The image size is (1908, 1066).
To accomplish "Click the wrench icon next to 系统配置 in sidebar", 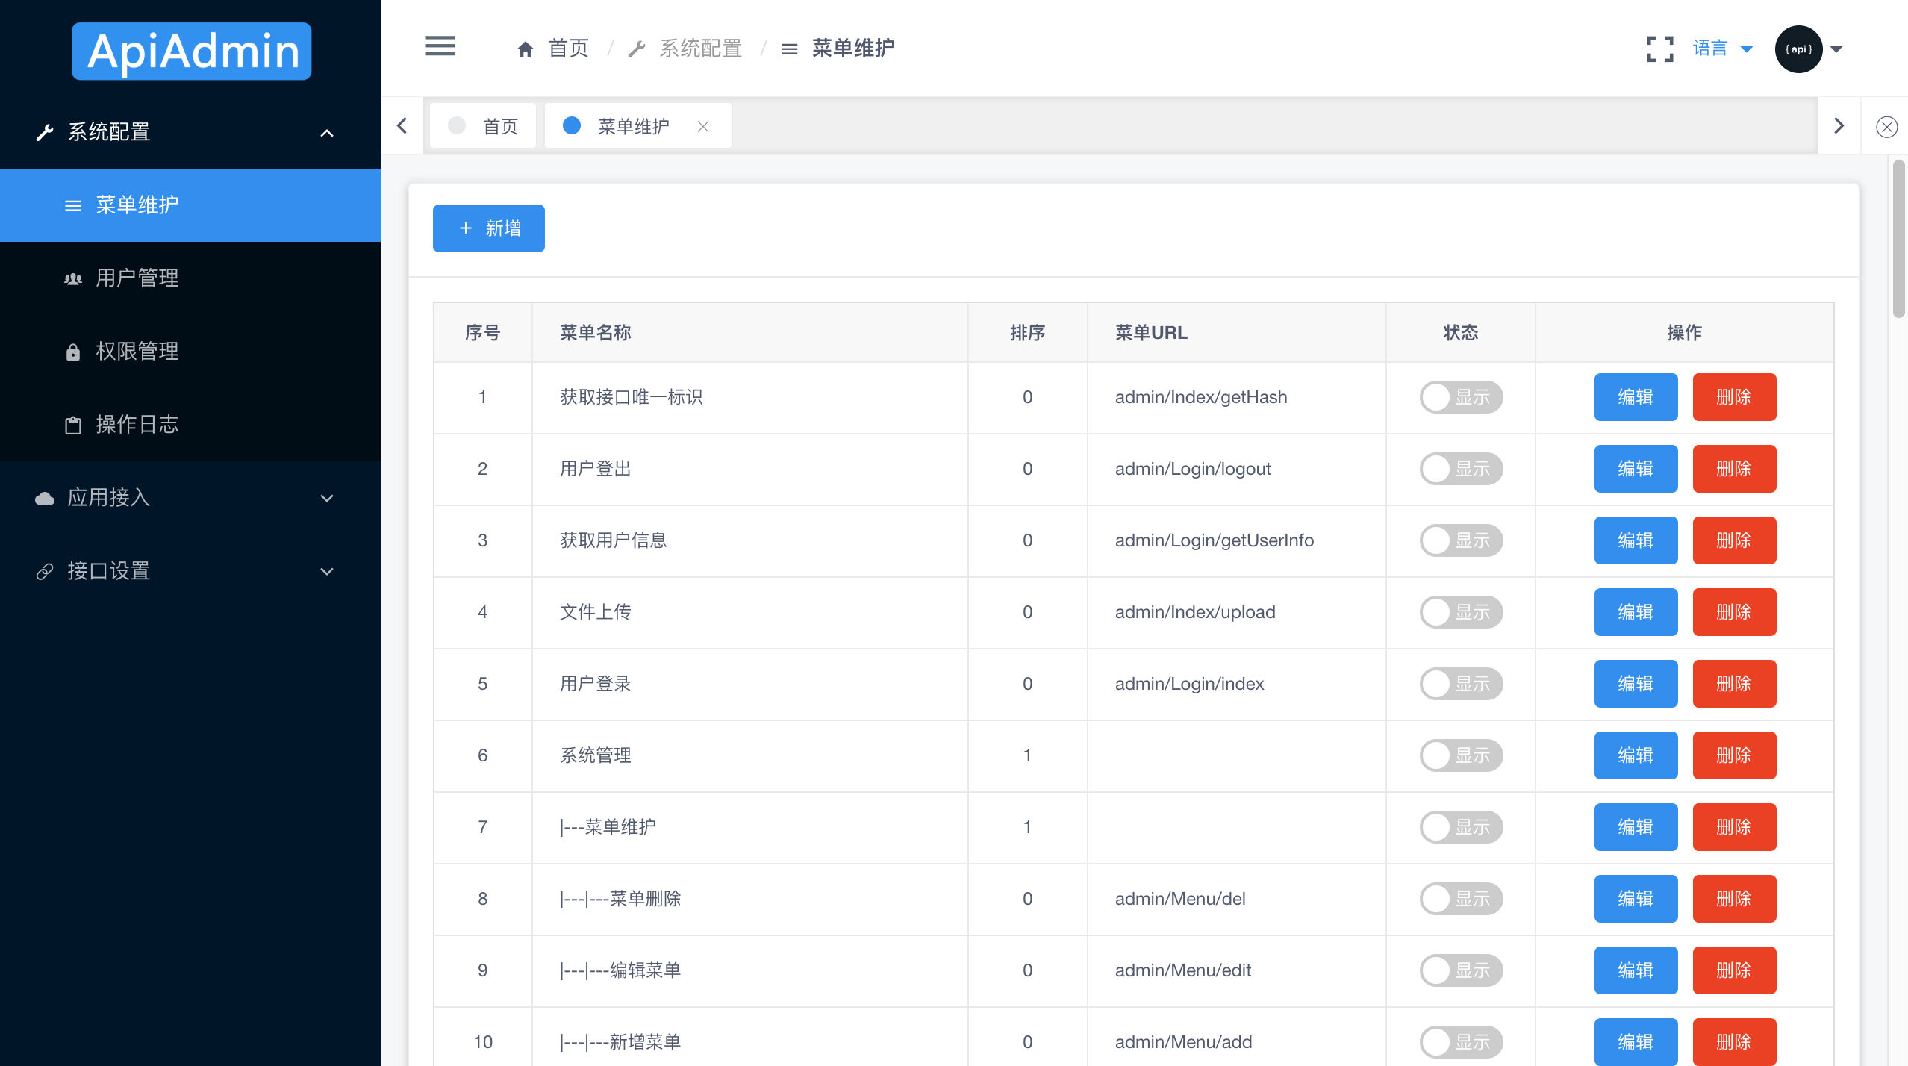I will point(45,132).
